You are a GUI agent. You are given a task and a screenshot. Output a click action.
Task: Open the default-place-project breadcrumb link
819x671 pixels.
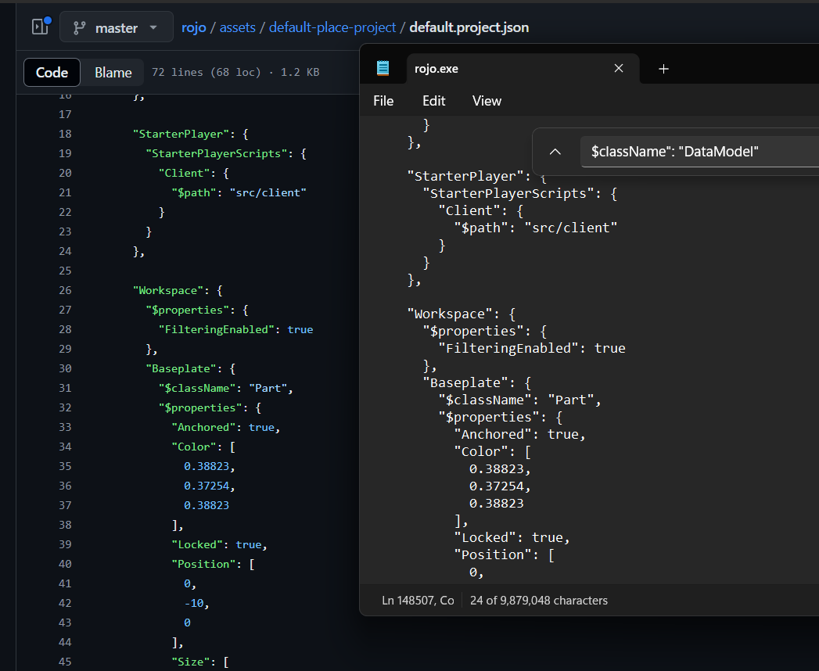point(332,27)
